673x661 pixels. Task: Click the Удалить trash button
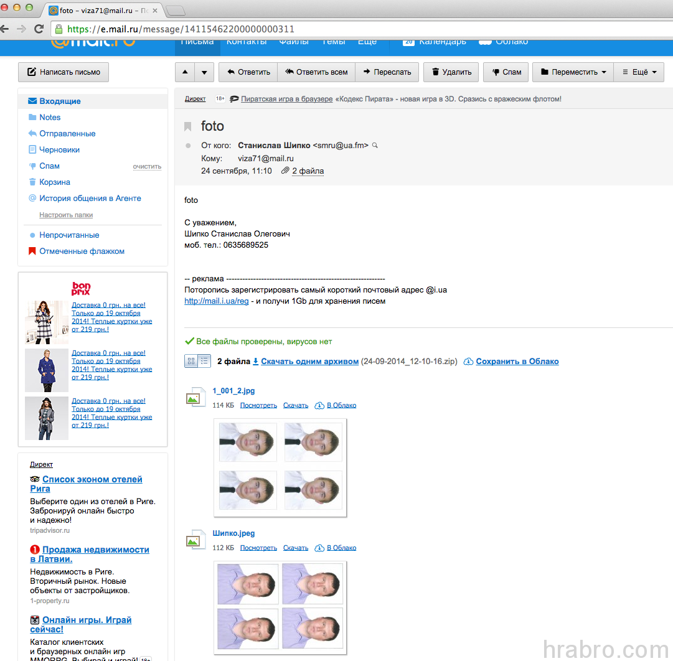pyautogui.click(x=451, y=72)
